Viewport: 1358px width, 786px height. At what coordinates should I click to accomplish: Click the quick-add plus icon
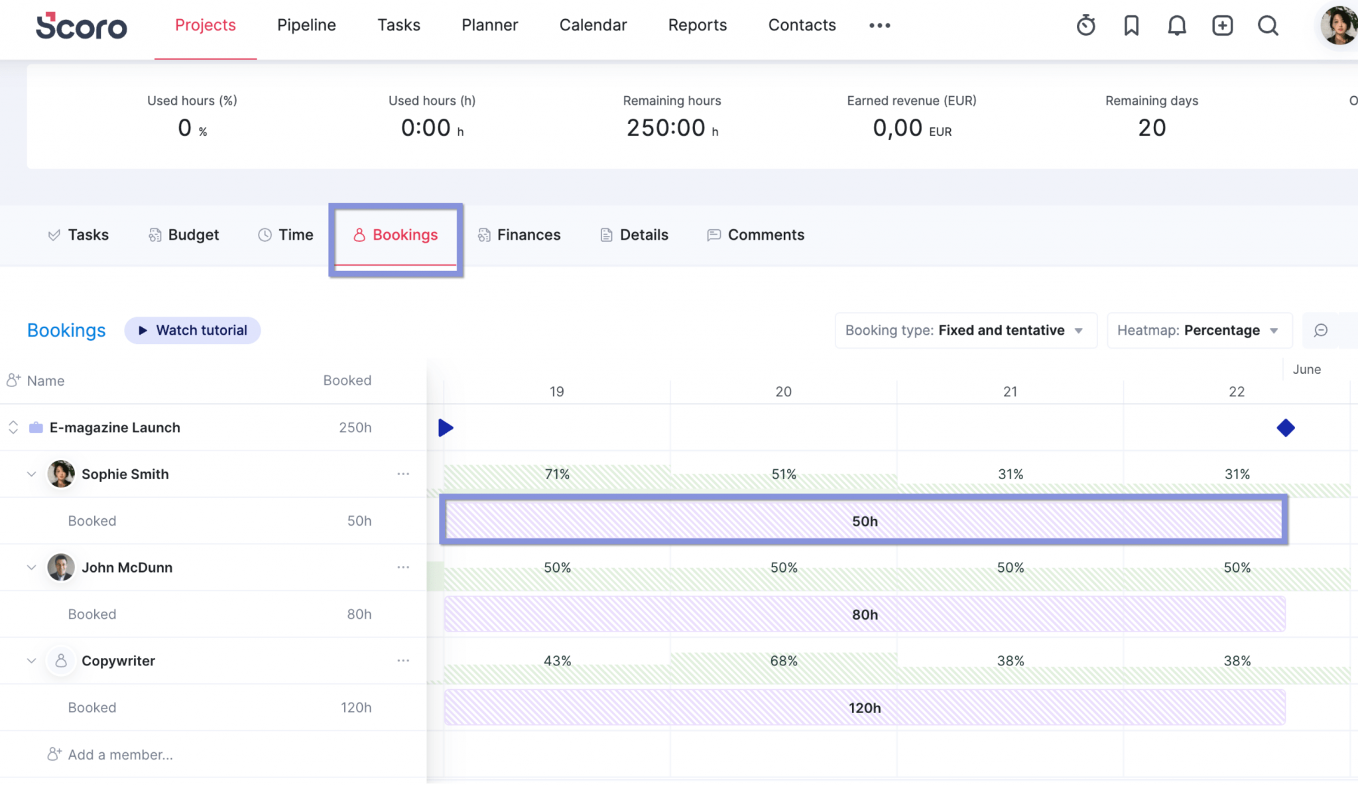point(1222,25)
